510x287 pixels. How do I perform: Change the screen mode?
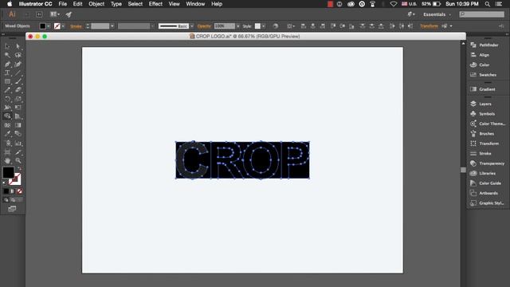pos(12,209)
